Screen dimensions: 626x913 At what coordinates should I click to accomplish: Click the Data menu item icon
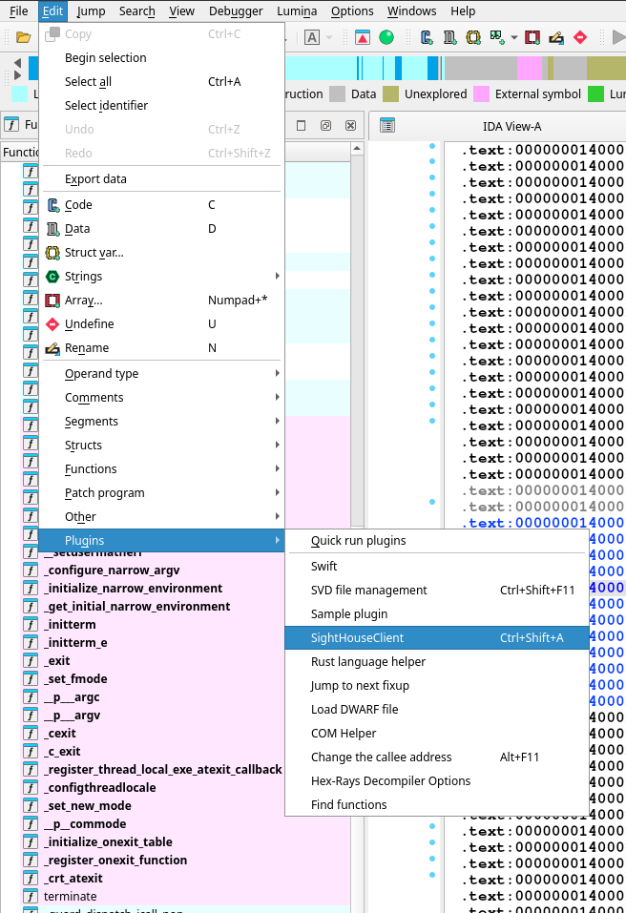[x=53, y=229]
